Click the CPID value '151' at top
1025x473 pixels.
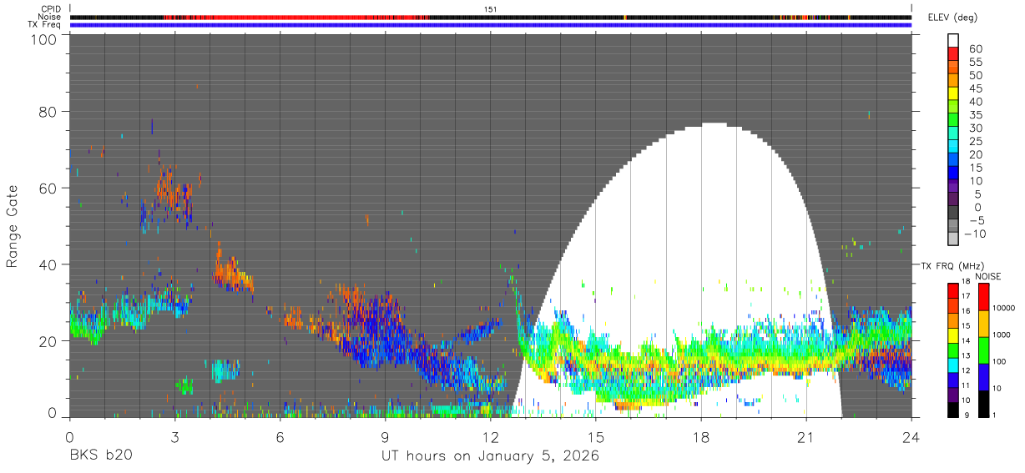point(491,8)
